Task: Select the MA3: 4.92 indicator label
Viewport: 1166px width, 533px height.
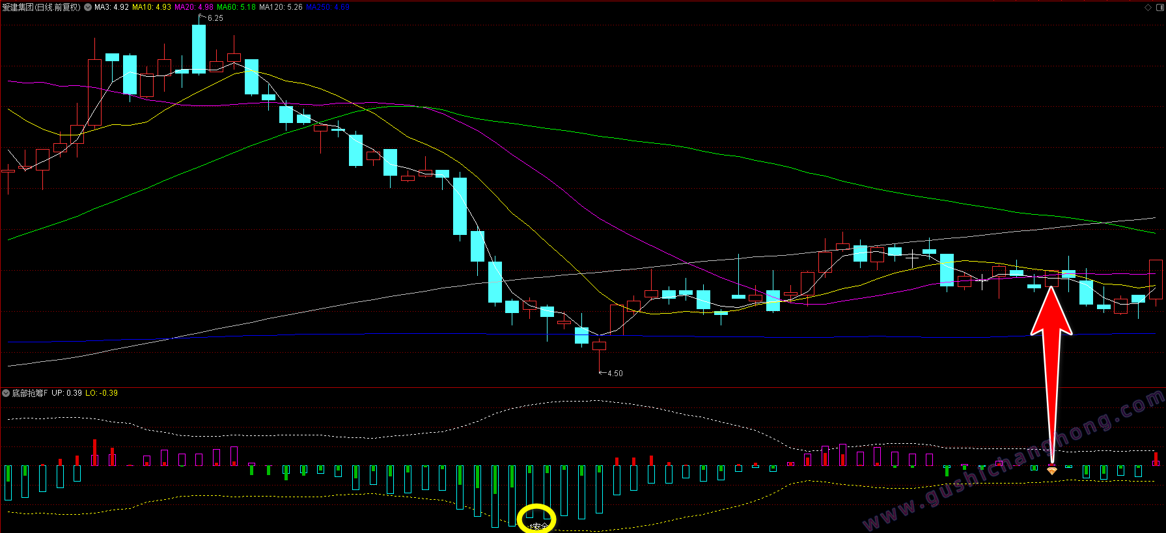Action: 111,7
